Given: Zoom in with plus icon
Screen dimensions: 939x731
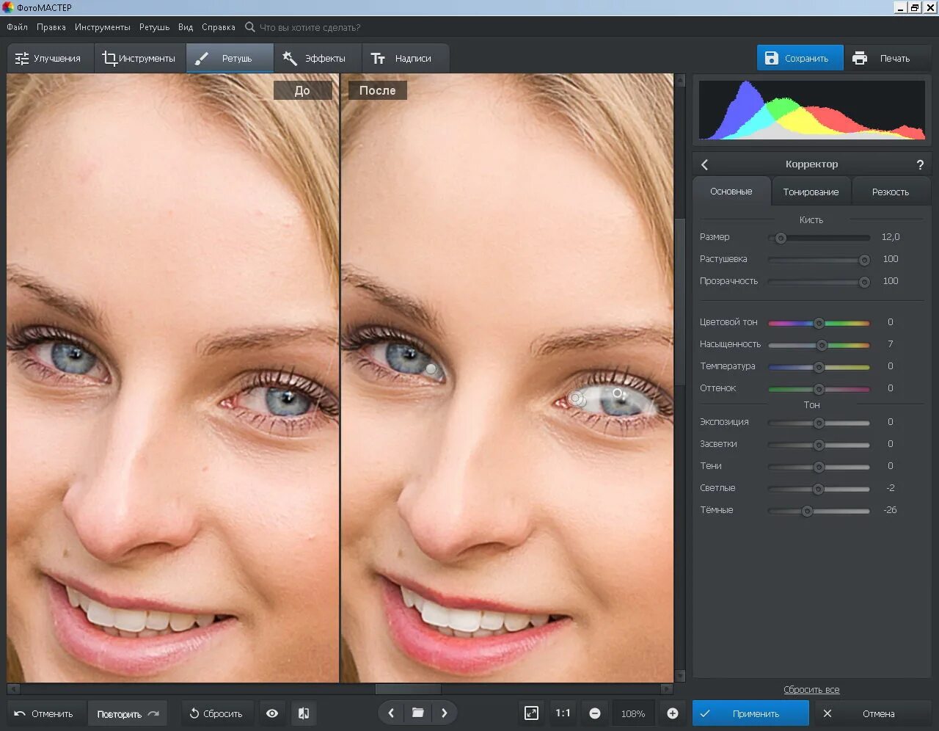Looking at the screenshot, I should (x=673, y=713).
